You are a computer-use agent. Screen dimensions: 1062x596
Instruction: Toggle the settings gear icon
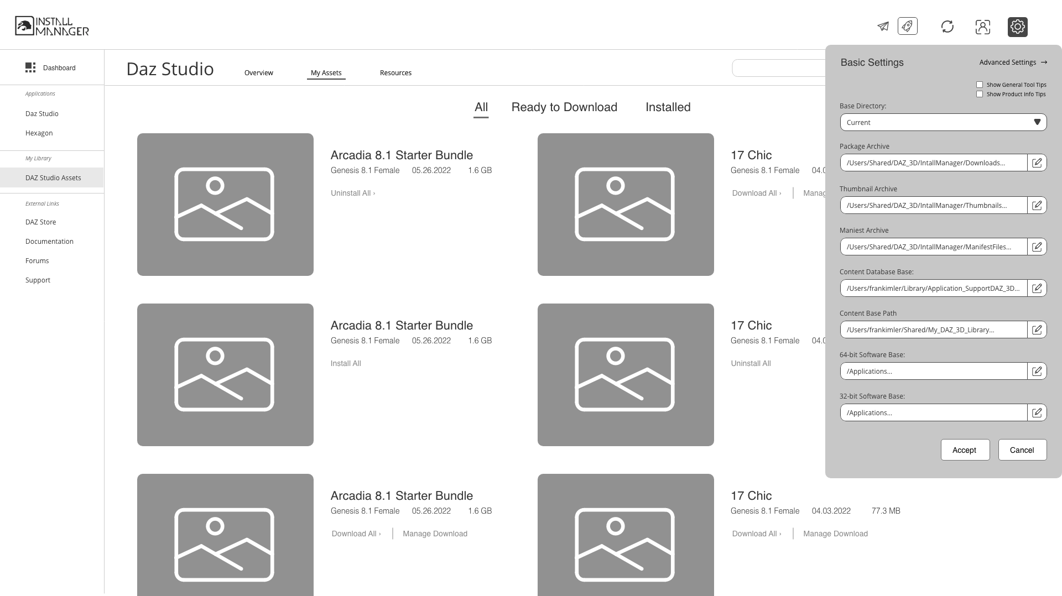pyautogui.click(x=1018, y=27)
